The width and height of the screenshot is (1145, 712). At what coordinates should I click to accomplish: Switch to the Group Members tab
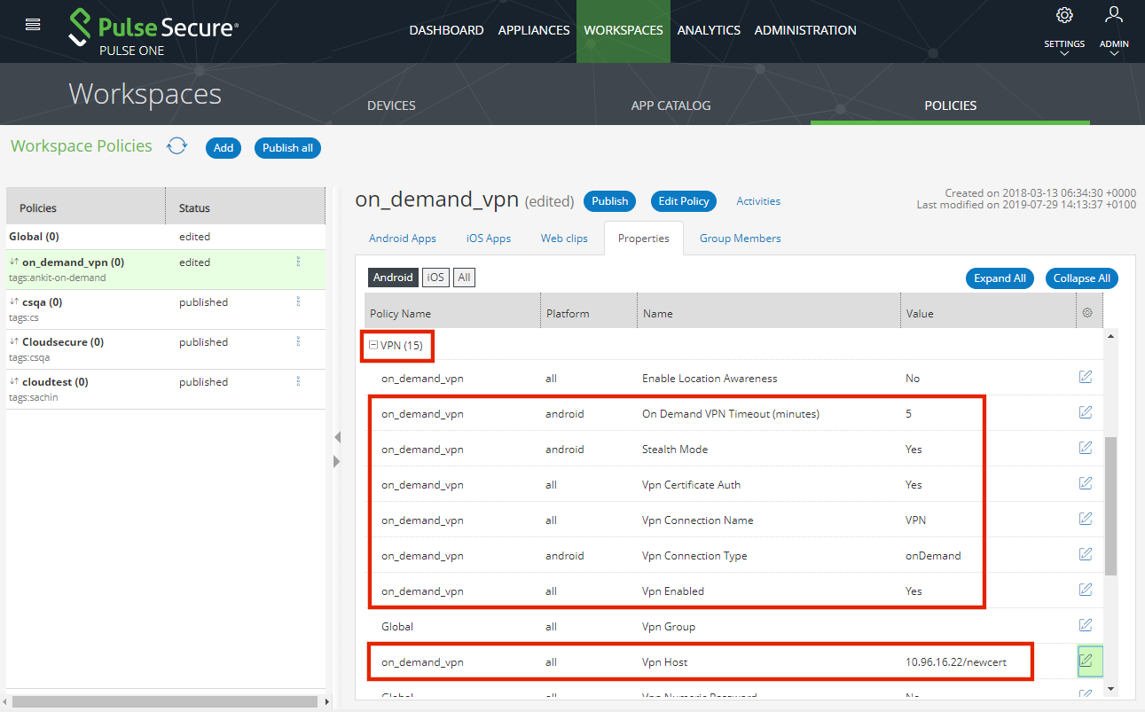(740, 239)
